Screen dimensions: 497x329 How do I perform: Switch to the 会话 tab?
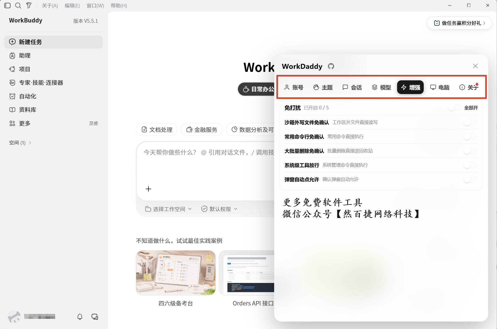point(352,87)
